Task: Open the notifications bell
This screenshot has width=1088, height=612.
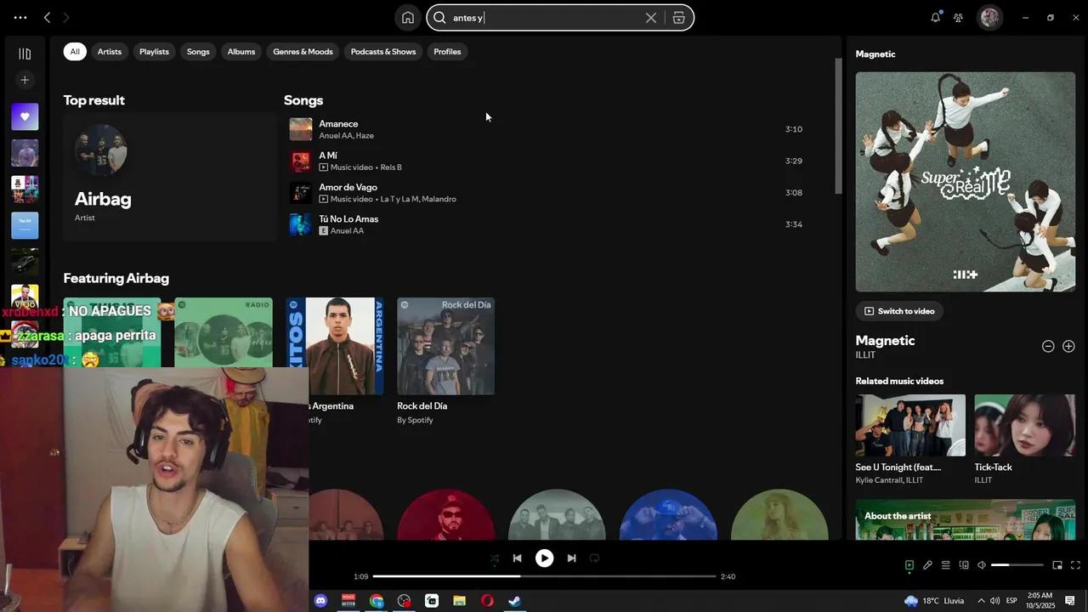Action: (935, 18)
